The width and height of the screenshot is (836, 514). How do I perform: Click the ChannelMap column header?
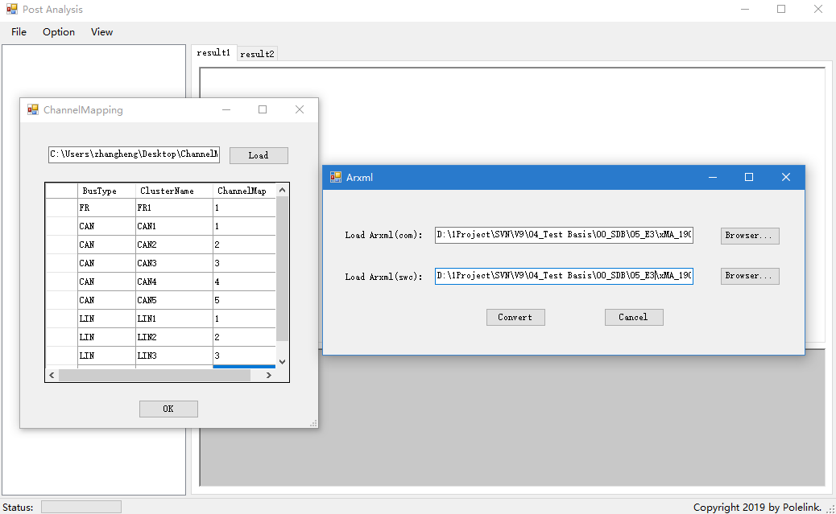point(244,191)
